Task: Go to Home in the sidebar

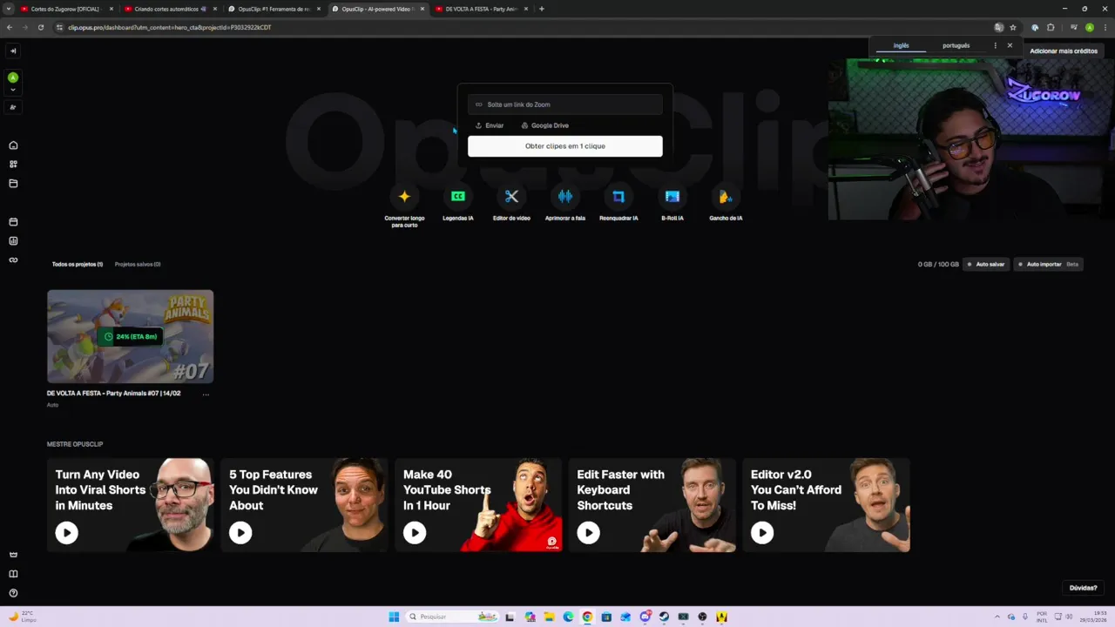Action: point(13,145)
